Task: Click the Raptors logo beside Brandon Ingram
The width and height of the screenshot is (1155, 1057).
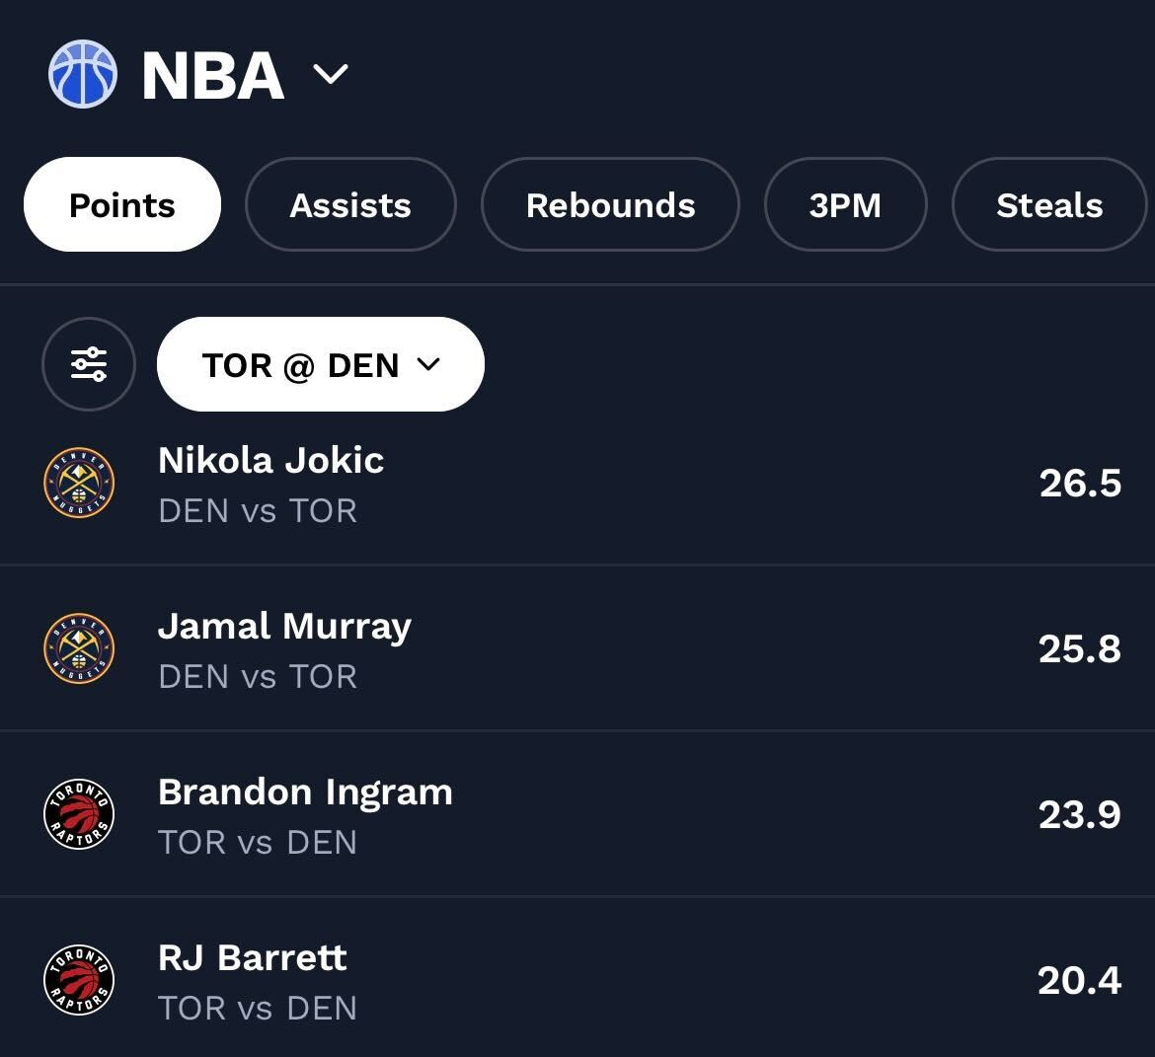Action: point(80,815)
